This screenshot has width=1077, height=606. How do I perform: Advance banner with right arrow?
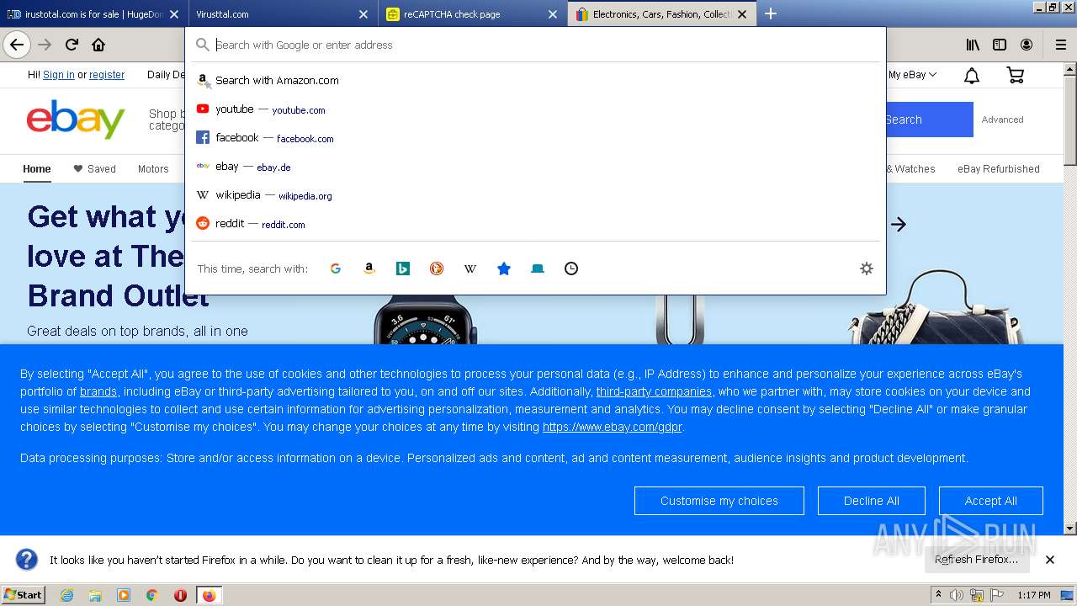(x=899, y=224)
